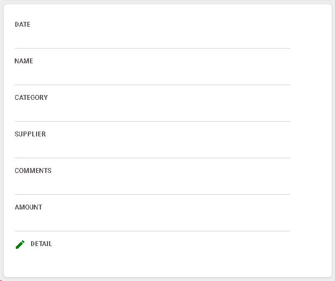The height and width of the screenshot is (281, 335).
Task: Select the NAME field label
Action: tap(23, 61)
